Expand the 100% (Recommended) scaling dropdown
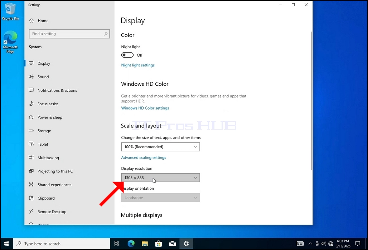This screenshot has width=368, height=250. click(x=160, y=147)
